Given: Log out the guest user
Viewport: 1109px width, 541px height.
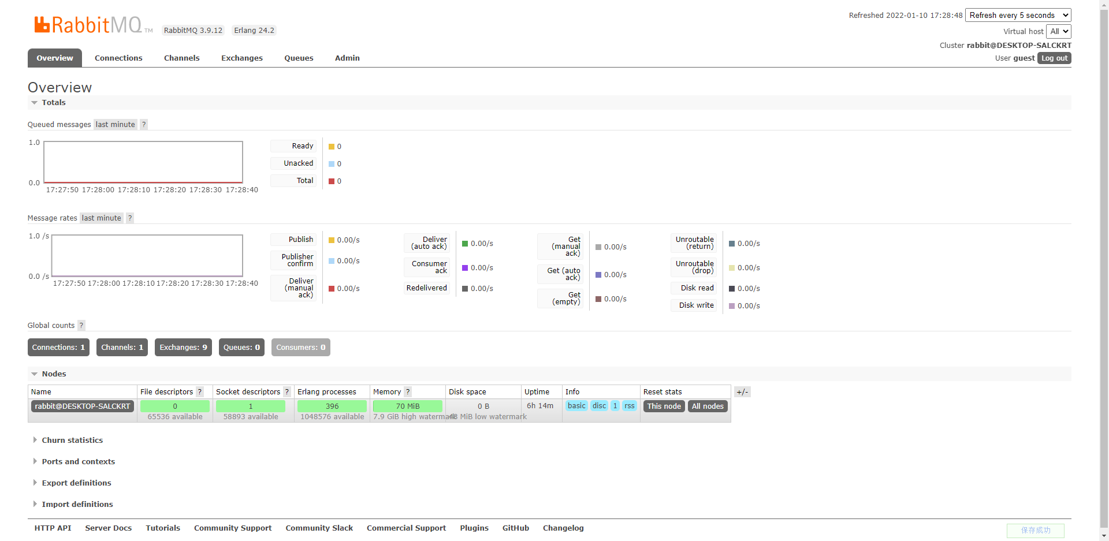Looking at the screenshot, I should click(1054, 58).
